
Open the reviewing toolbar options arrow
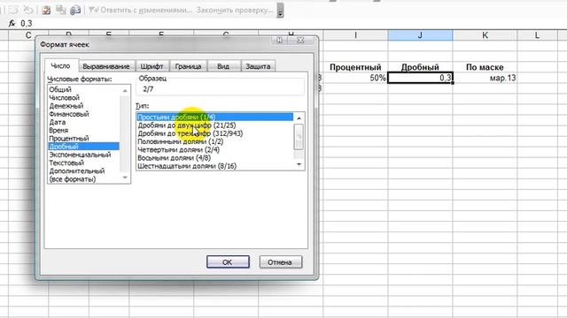pyautogui.click(x=280, y=11)
